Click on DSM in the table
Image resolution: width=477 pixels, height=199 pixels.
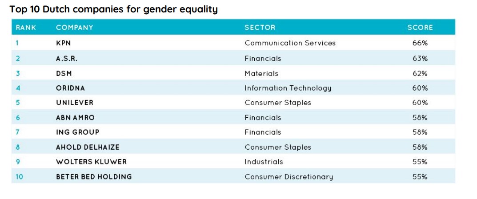(64, 73)
